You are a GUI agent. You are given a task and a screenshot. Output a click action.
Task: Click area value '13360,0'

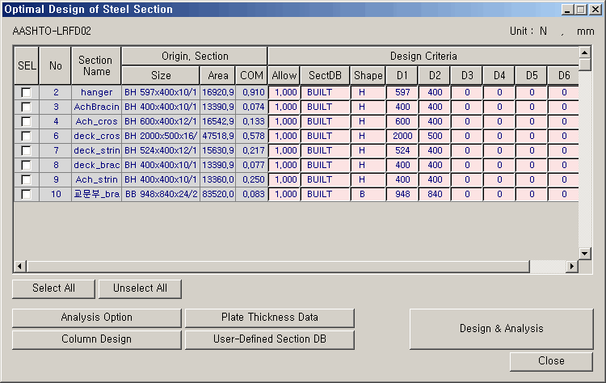click(x=218, y=179)
